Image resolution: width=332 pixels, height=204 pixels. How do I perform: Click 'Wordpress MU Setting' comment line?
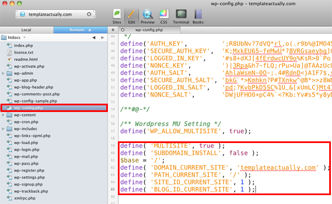pos(170,124)
